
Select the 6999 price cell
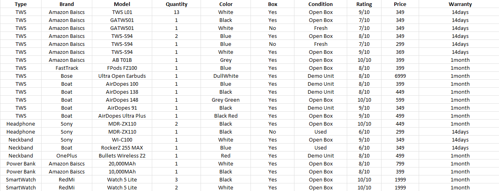point(400,76)
